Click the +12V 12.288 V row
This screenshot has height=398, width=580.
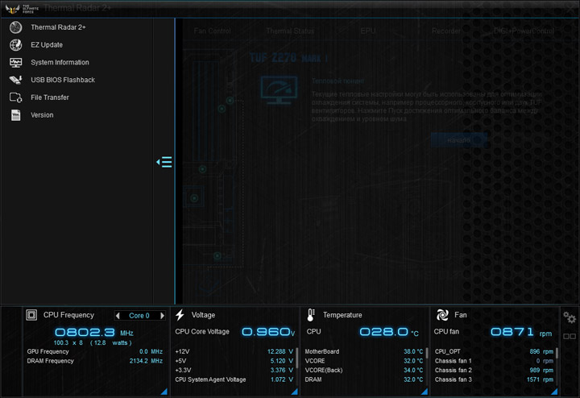(x=234, y=352)
